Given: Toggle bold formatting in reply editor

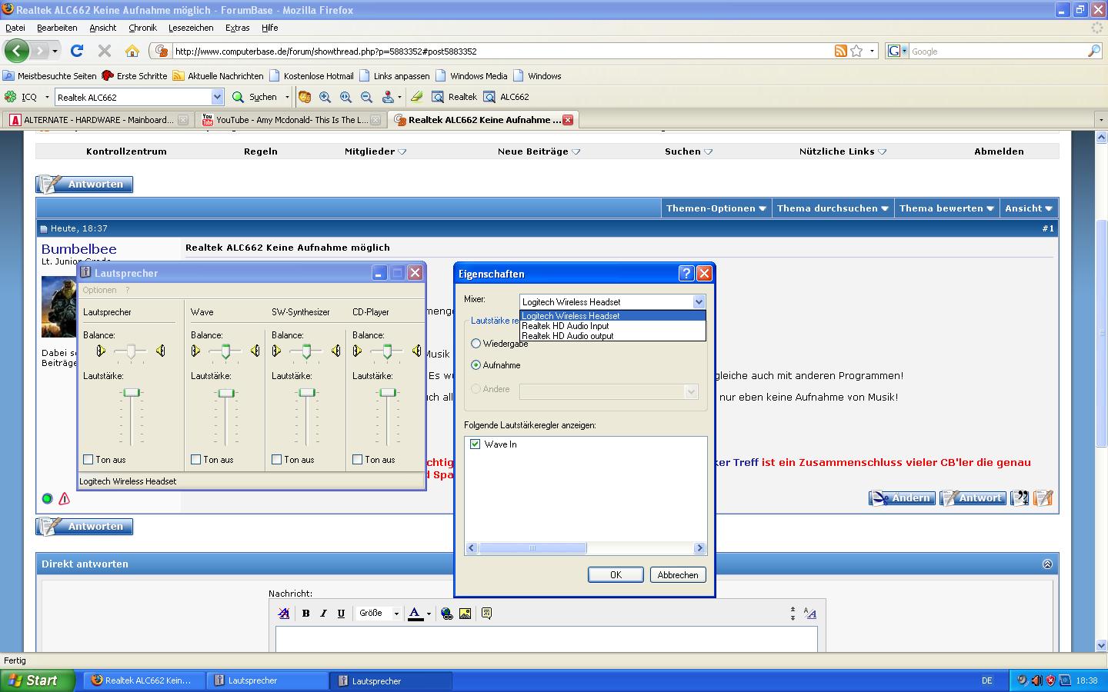Looking at the screenshot, I should tap(305, 613).
